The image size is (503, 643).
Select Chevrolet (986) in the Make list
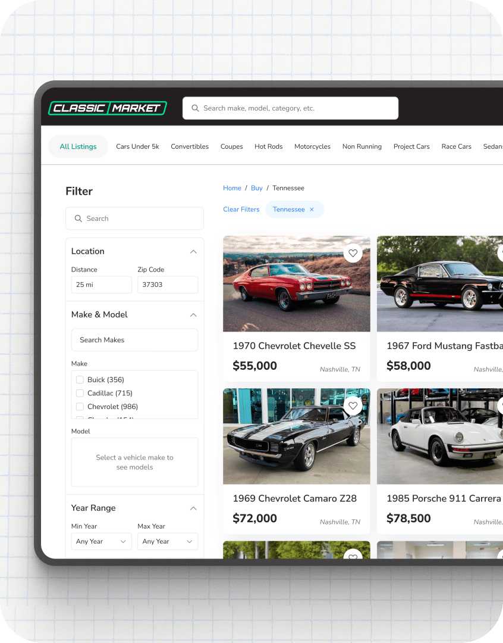tap(80, 407)
